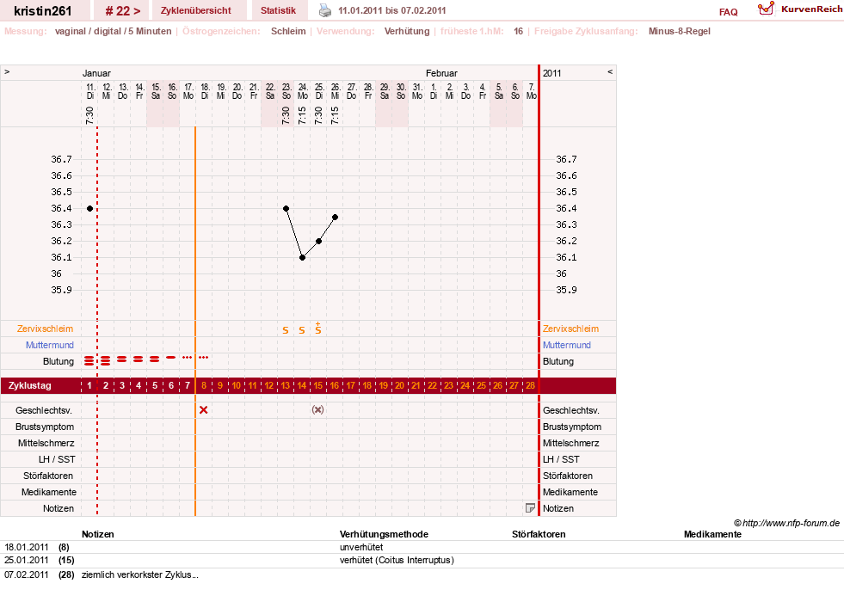Image resolution: width=844 pixels, height=602 pixels.
Task: Click the left Geschlechtsv. row label
Action: click(44, 410)
